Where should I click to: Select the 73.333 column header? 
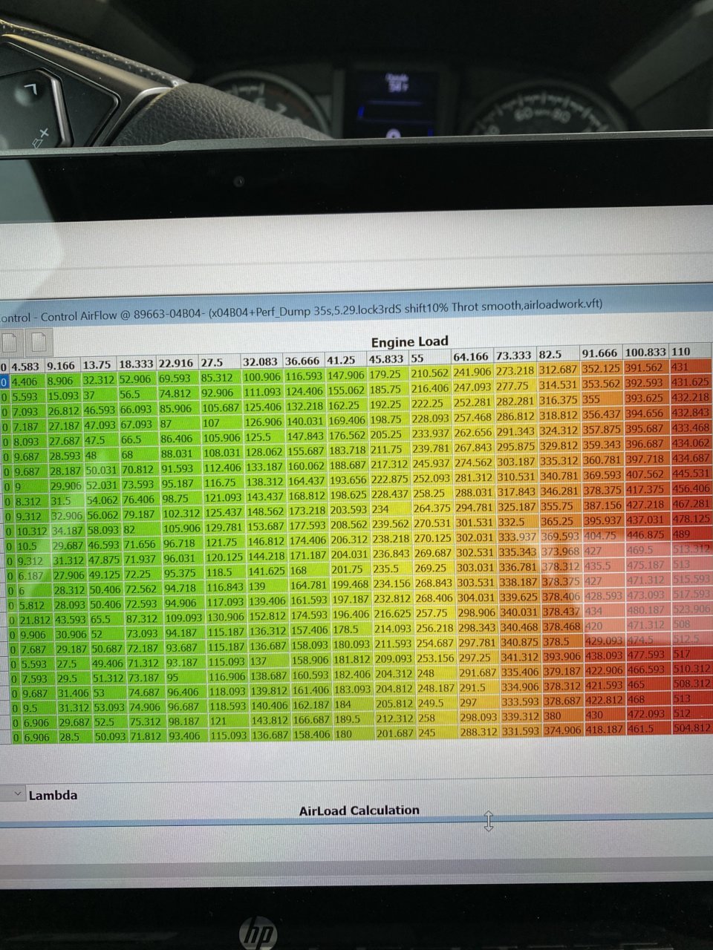pos(516,356)
